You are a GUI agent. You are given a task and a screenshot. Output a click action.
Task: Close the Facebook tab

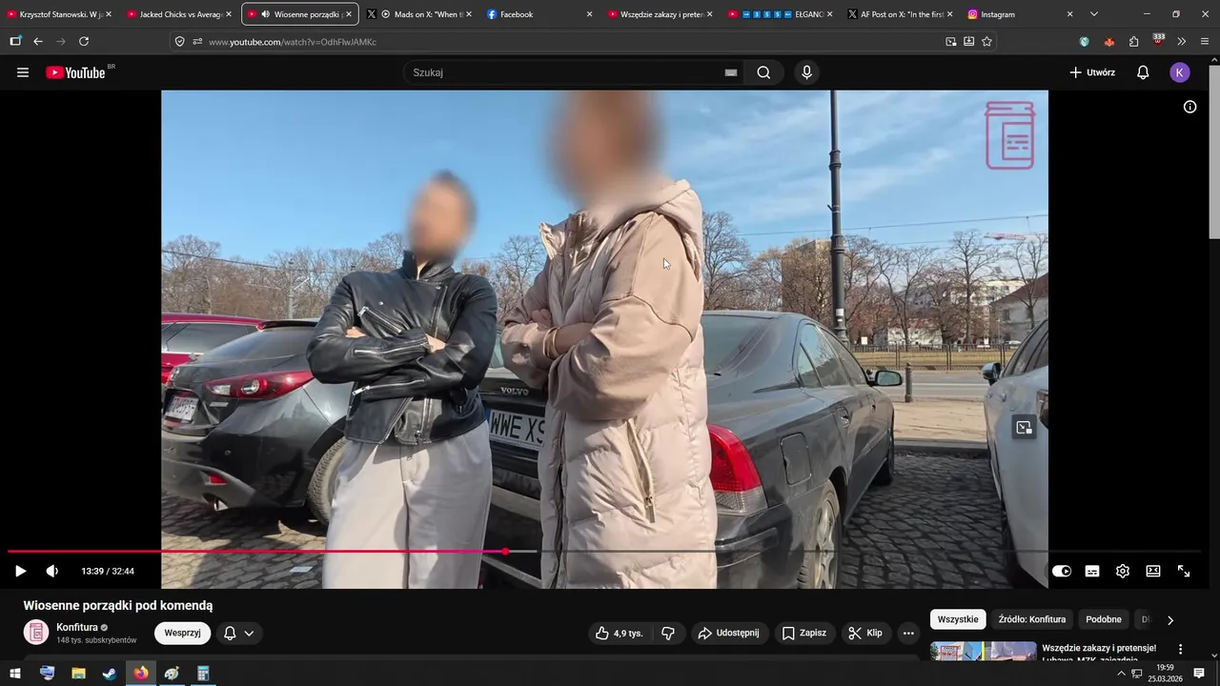click(x=589, y=14)
